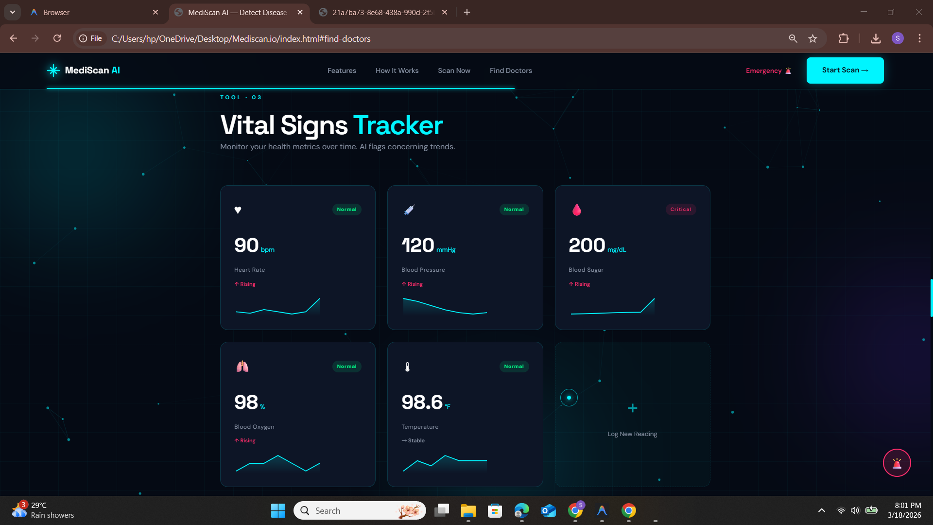Screen dimensions: 933x525
Task: Click the Emergency link in header
Action: [768, 71]
